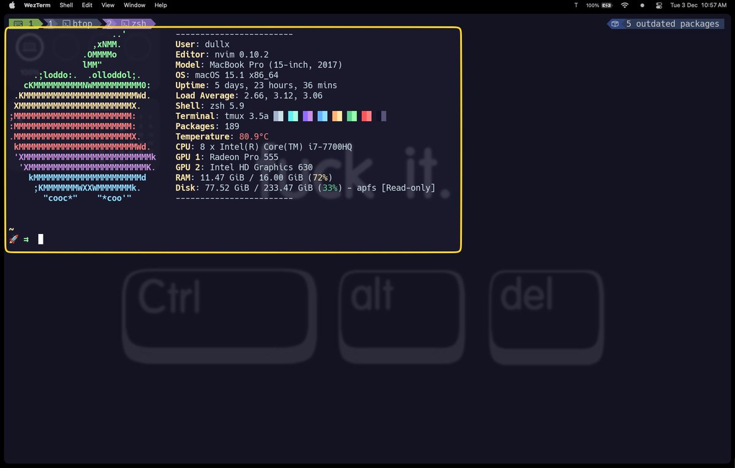Click the purple color block in Terminal row
The image size is (735, 468).
click(x=307, y=116)
